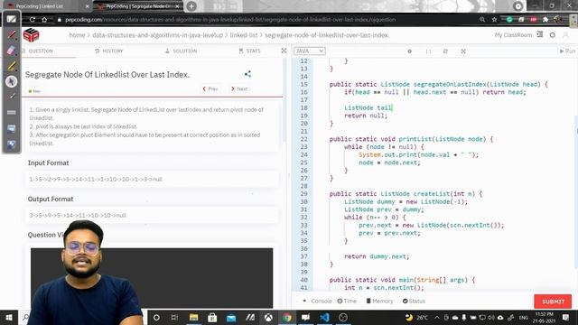Open Microsoft Store from taskbar
Viewport: 578px width, 325px height.
click(x=212, y=317)
